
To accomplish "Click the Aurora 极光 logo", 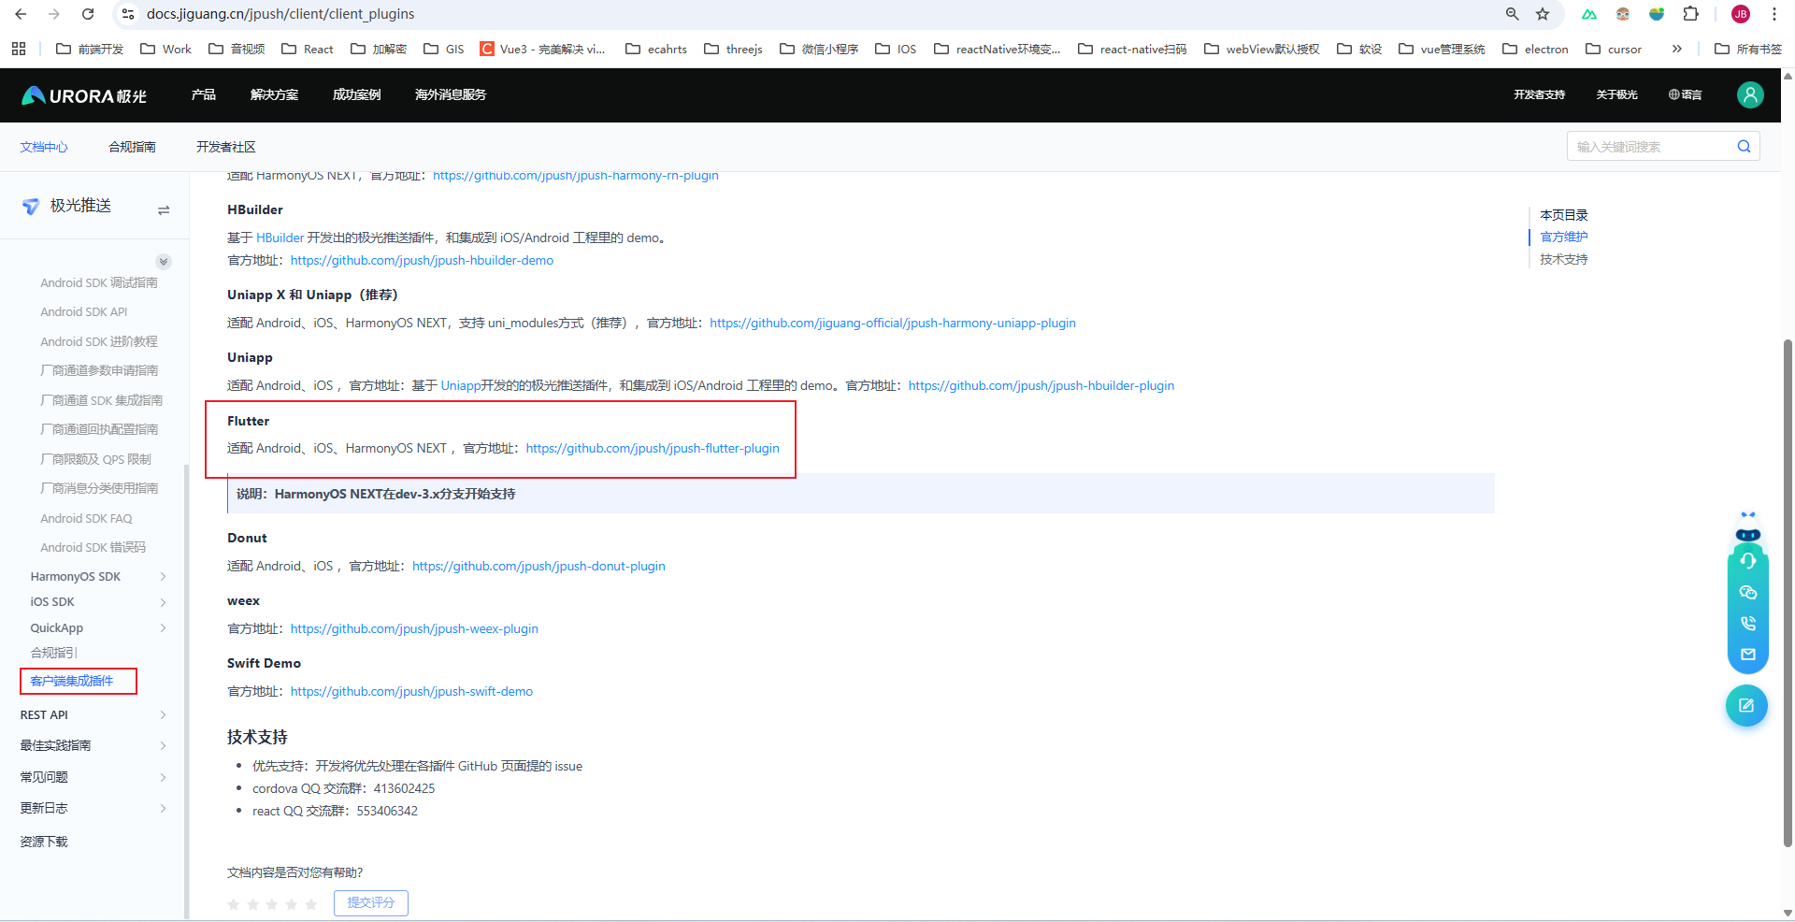I will [x=84, y=95].
